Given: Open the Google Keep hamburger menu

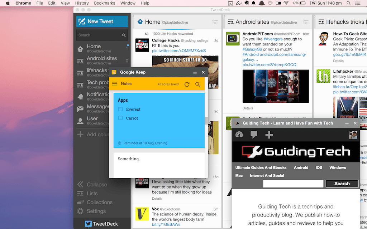Looking at the screenshot, I should [115, 84].
